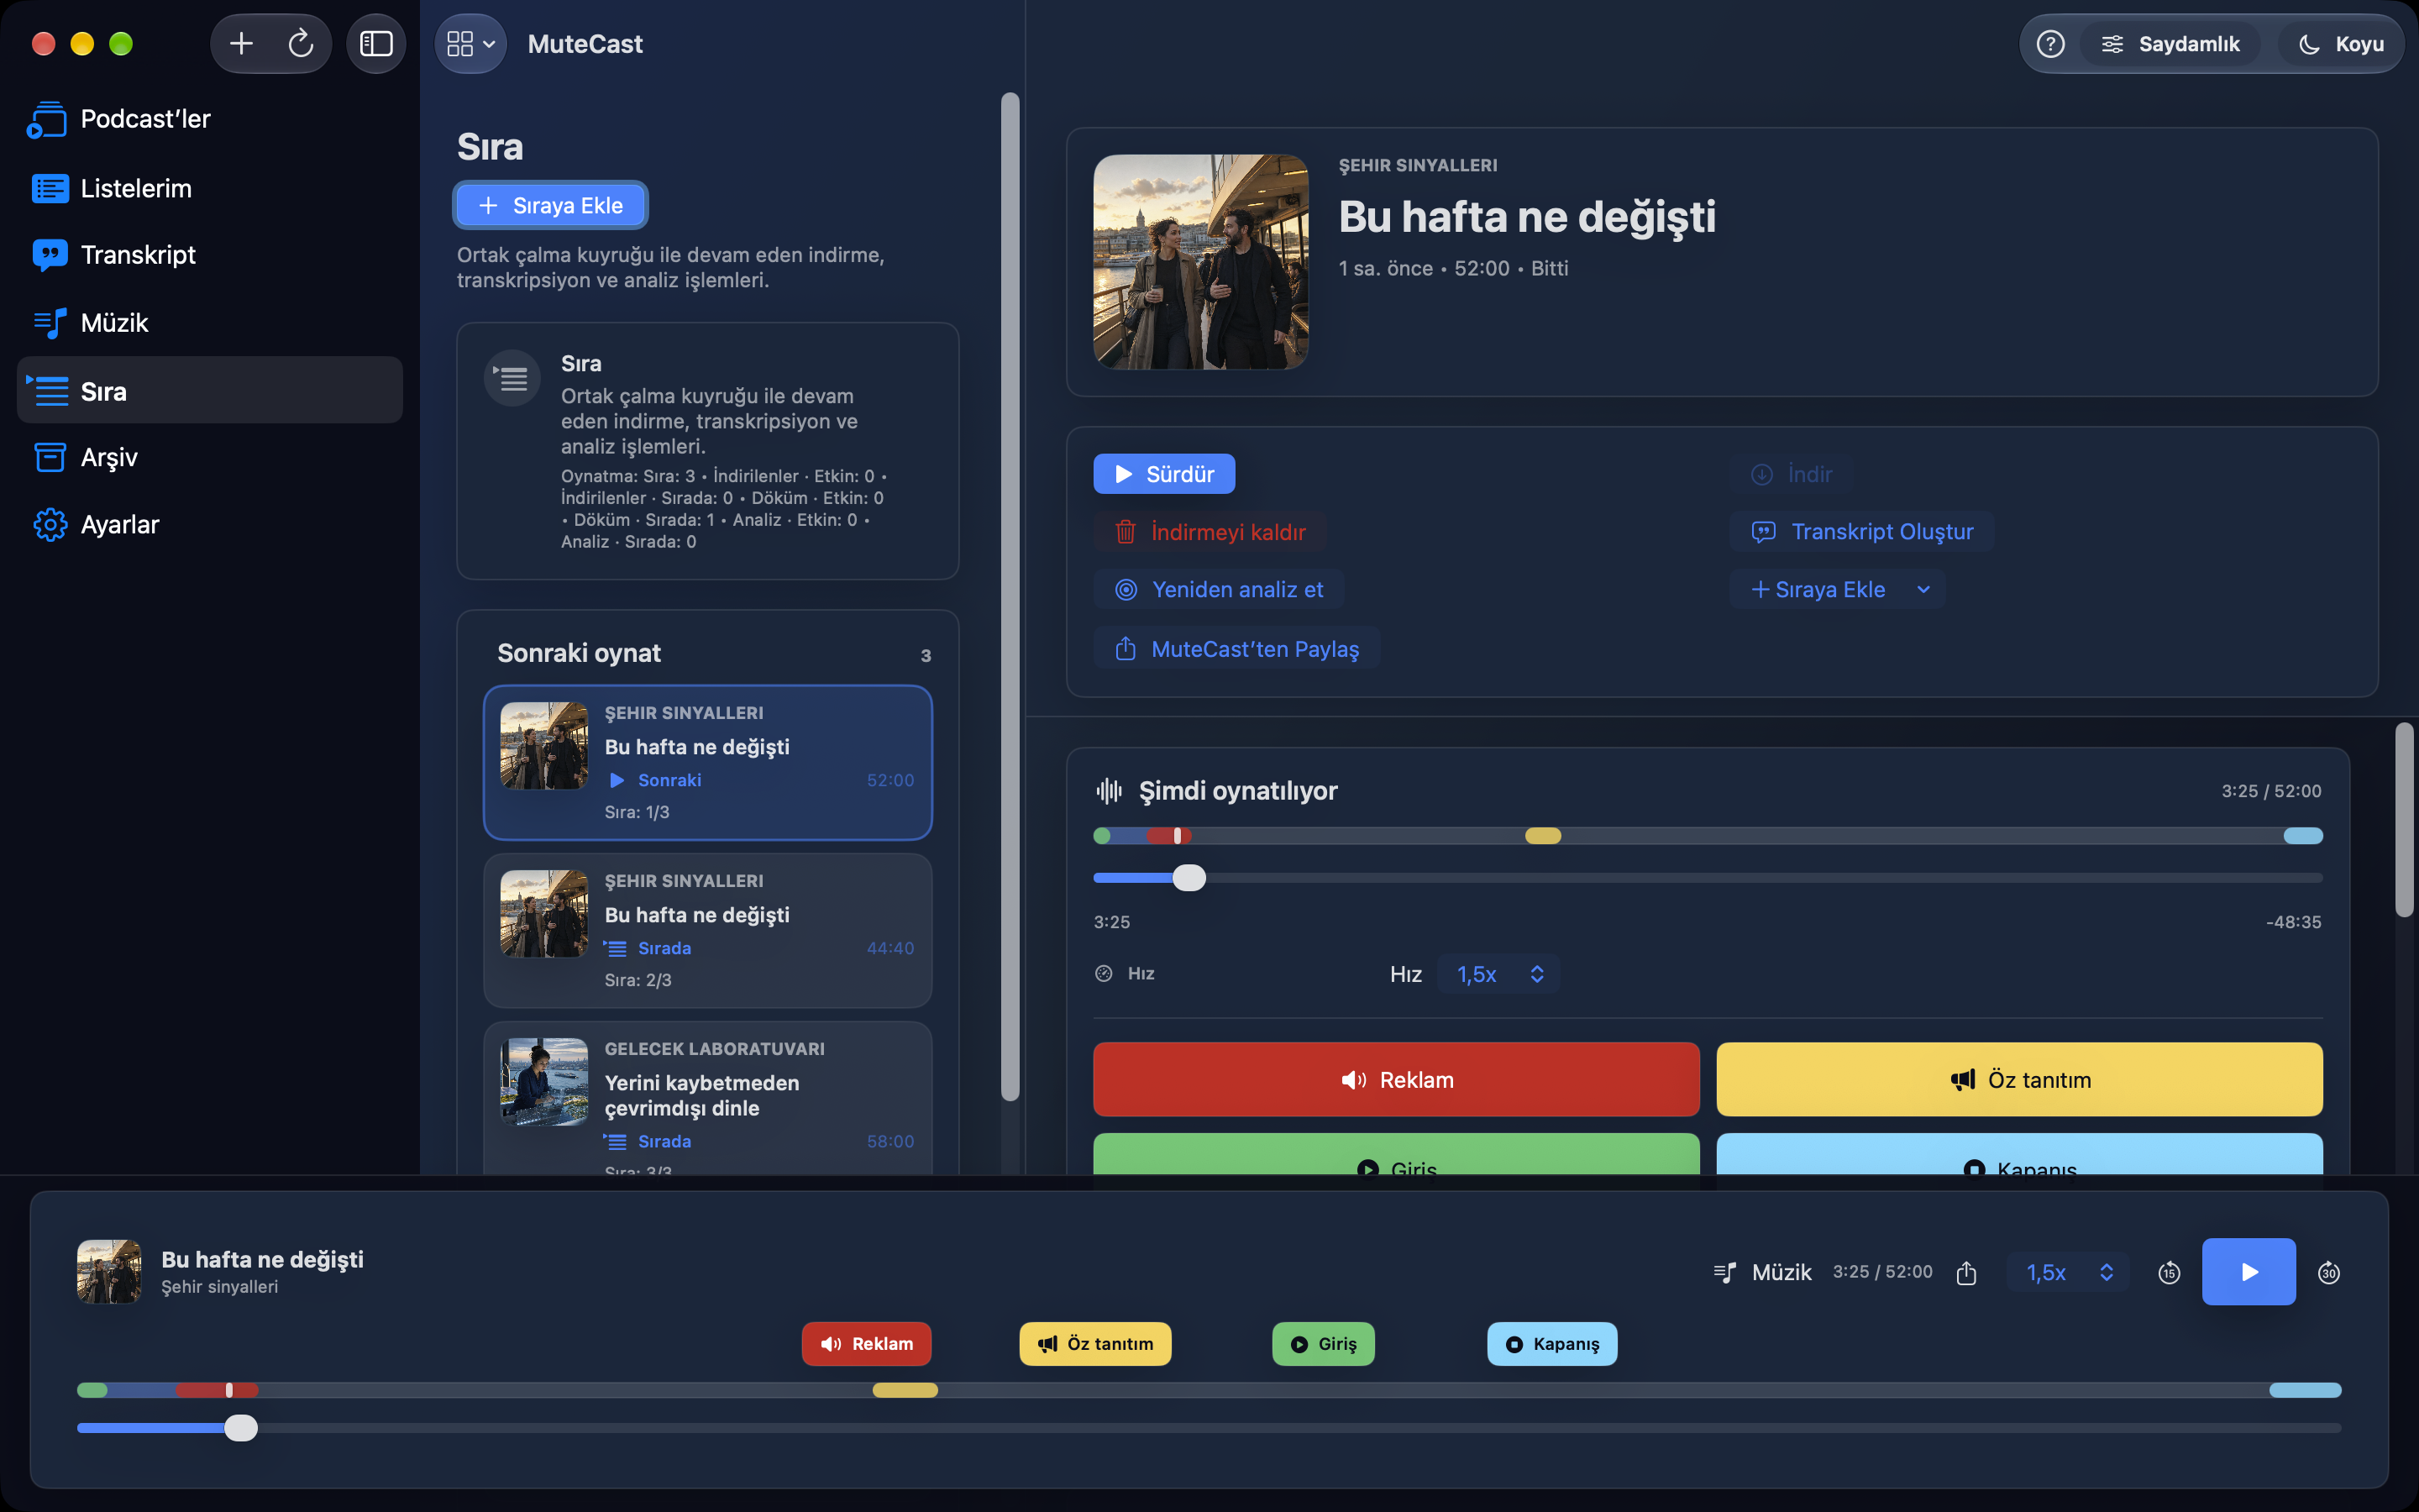The width and height of the screenshot is (2419, 1512).
Task: Click the Müzik icon in bottom player
Action: click(x=1724, y=1272)
